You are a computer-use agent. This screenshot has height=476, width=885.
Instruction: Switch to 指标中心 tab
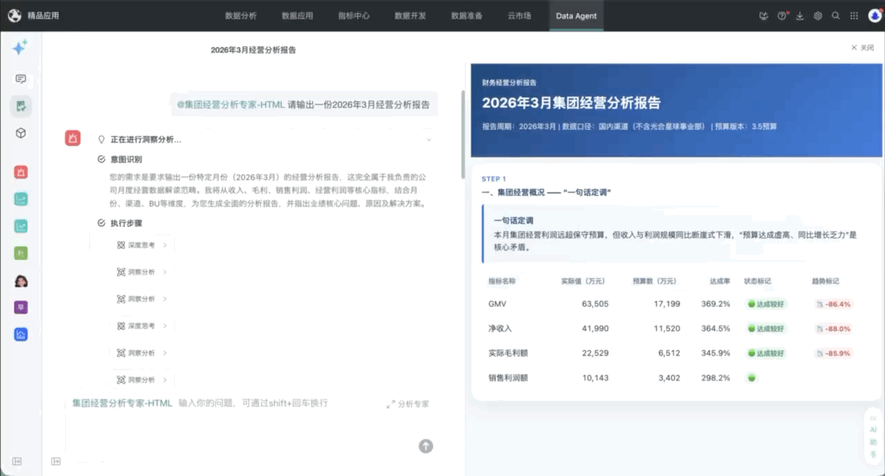pyautogui.click(x=353, y=16)
